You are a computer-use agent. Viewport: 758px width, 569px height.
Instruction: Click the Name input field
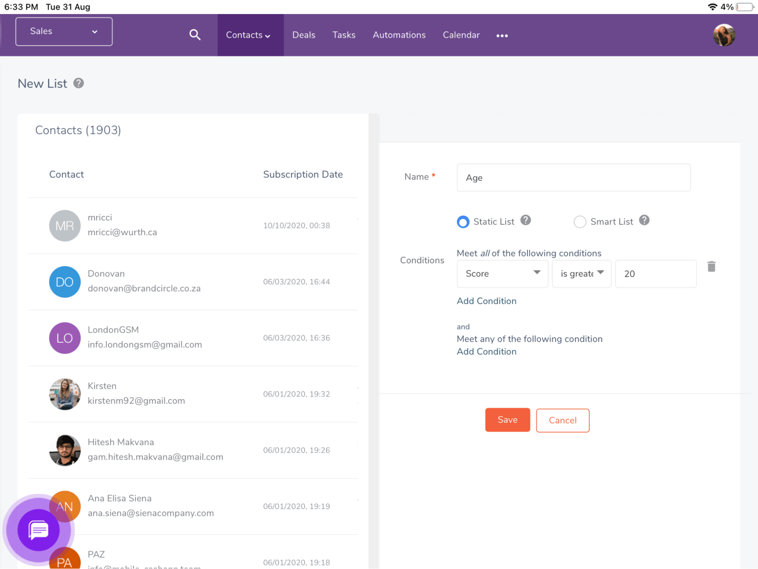click(x=573, y=178)
